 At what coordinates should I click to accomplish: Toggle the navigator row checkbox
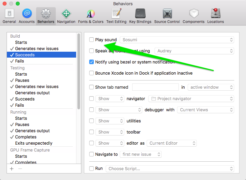coord(92,99)
